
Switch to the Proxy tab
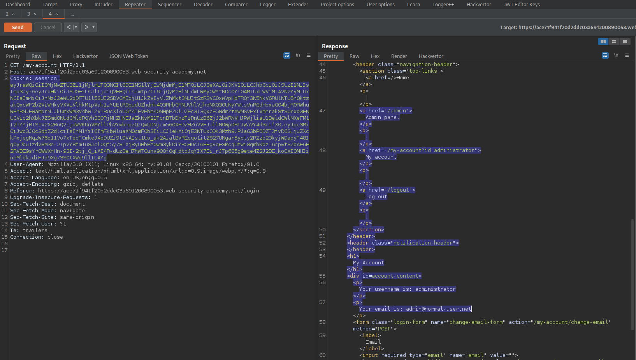(x=76, y=5)
